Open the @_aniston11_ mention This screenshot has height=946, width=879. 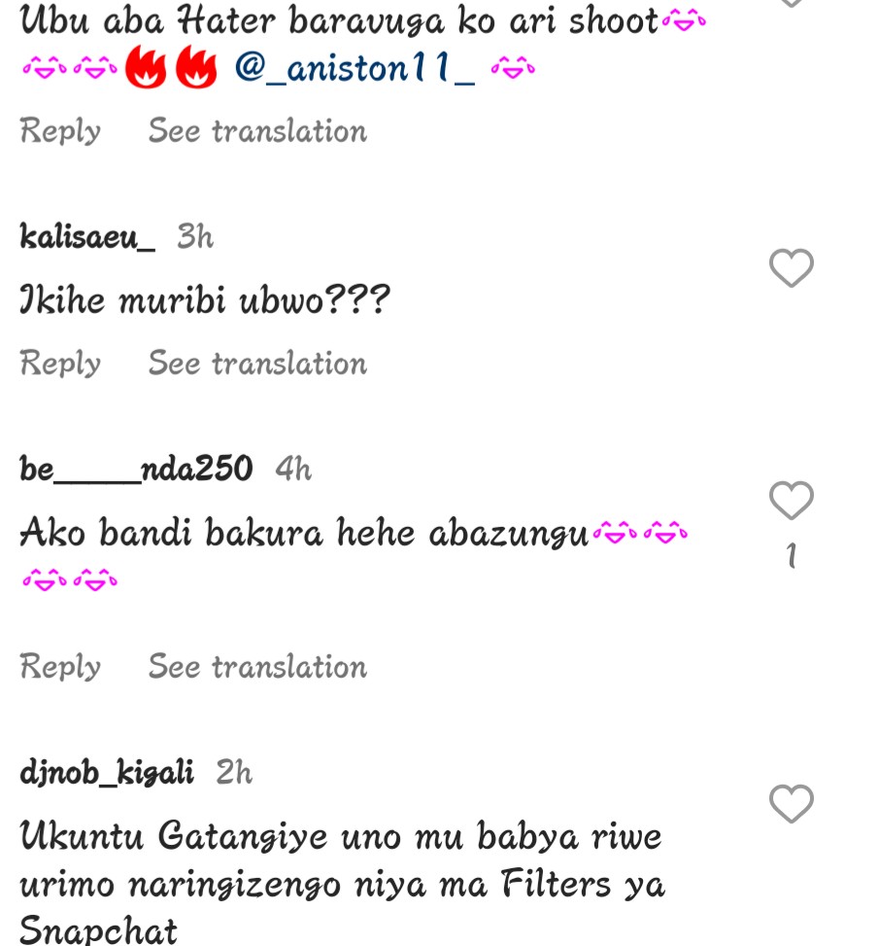pos(355,68)
